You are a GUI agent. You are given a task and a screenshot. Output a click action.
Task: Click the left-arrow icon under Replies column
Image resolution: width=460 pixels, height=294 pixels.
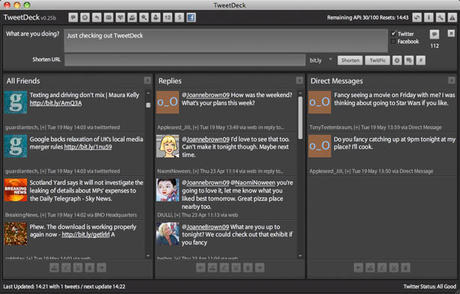pos(200,267)
